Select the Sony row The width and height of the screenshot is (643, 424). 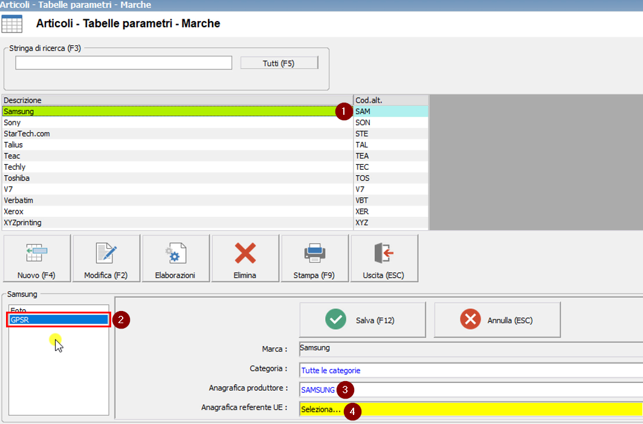[x=178, y=123]
